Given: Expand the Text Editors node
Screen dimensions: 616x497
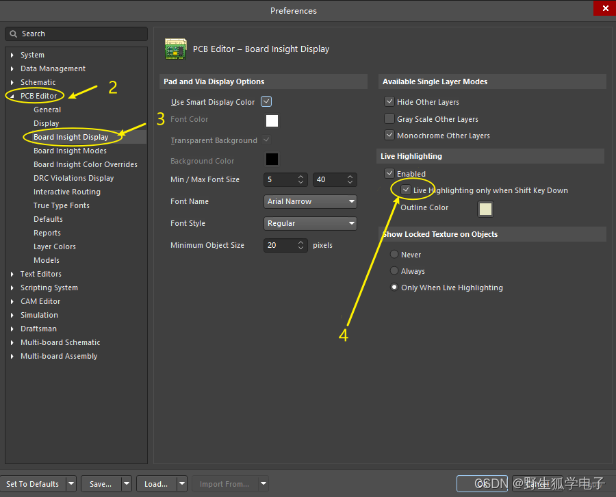Looking at the screenshot, I should [12, 275].
